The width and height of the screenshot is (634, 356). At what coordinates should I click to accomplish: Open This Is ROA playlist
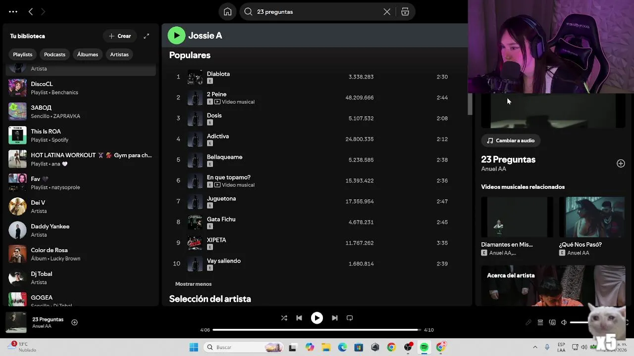pyautogui.click(x=82, y=135)
